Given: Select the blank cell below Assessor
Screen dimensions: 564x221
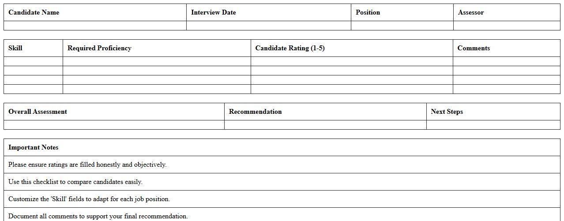Looking at the screenshot, I should (507, 26).
